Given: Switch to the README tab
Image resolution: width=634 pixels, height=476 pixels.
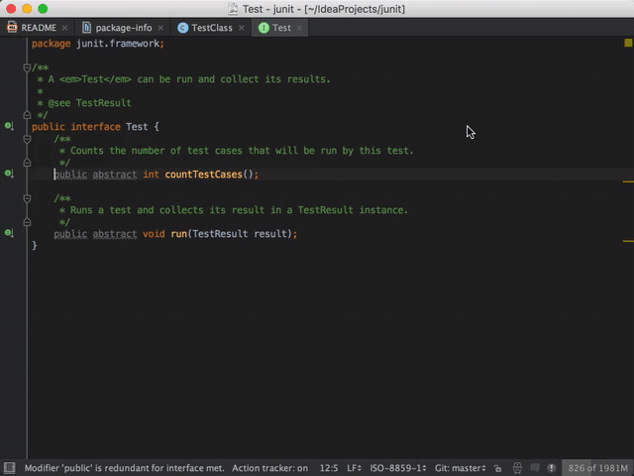Looking at the screenshot, I should coord(38,28).
